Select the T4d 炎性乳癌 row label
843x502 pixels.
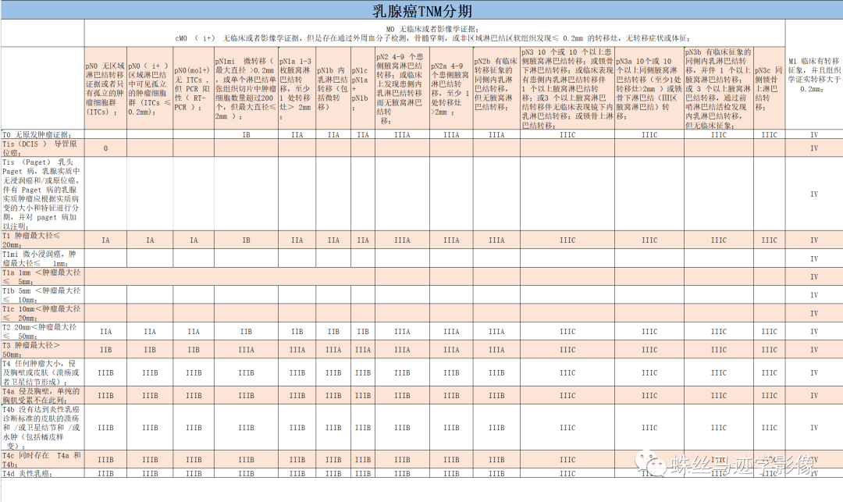tap(42, 474)
